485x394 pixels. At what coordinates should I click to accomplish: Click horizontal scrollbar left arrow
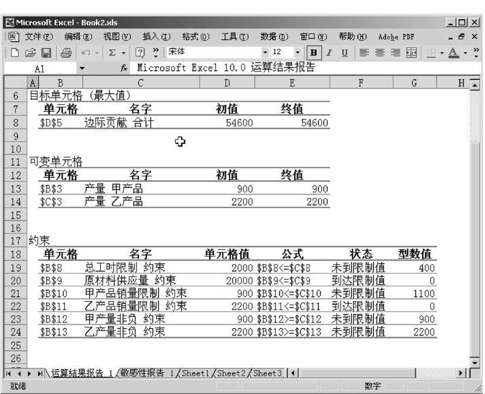(293, 373)
